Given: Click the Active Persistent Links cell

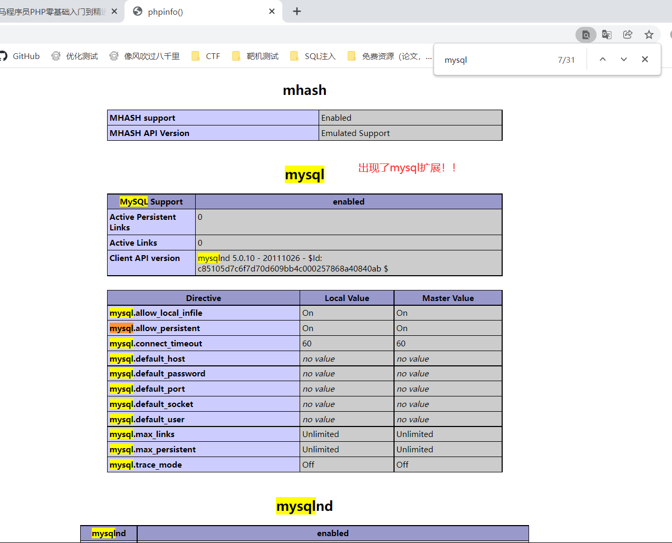Looking at the screenshot, I should tap(151, 222).
